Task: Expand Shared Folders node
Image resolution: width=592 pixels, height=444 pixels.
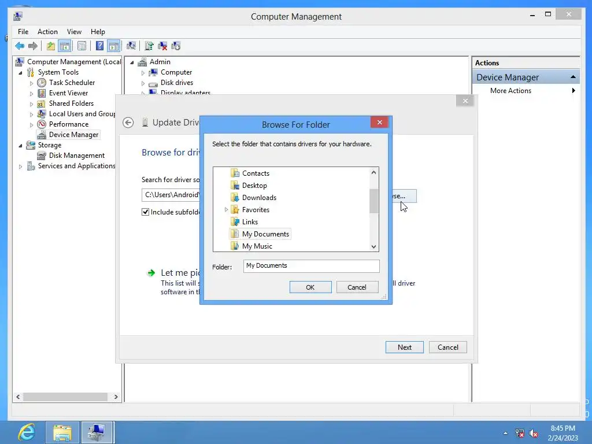Action: pyautogui.click(x=31, y=104)
